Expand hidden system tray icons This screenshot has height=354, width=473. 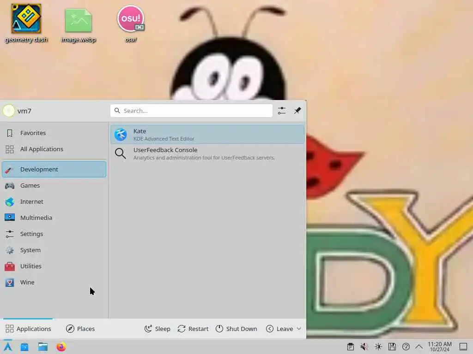[419, 347]
